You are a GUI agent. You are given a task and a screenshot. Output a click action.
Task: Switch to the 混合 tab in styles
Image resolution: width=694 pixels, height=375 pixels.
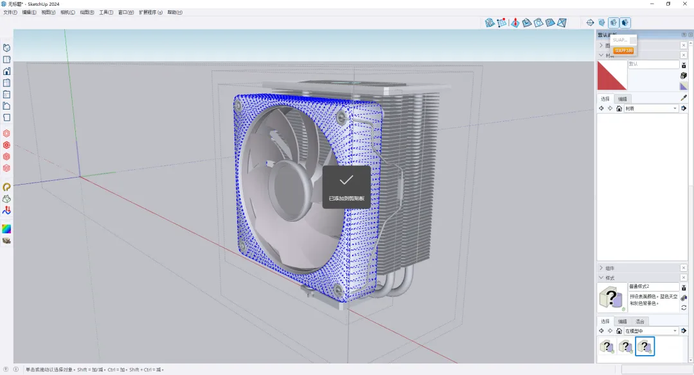point(640,321)
